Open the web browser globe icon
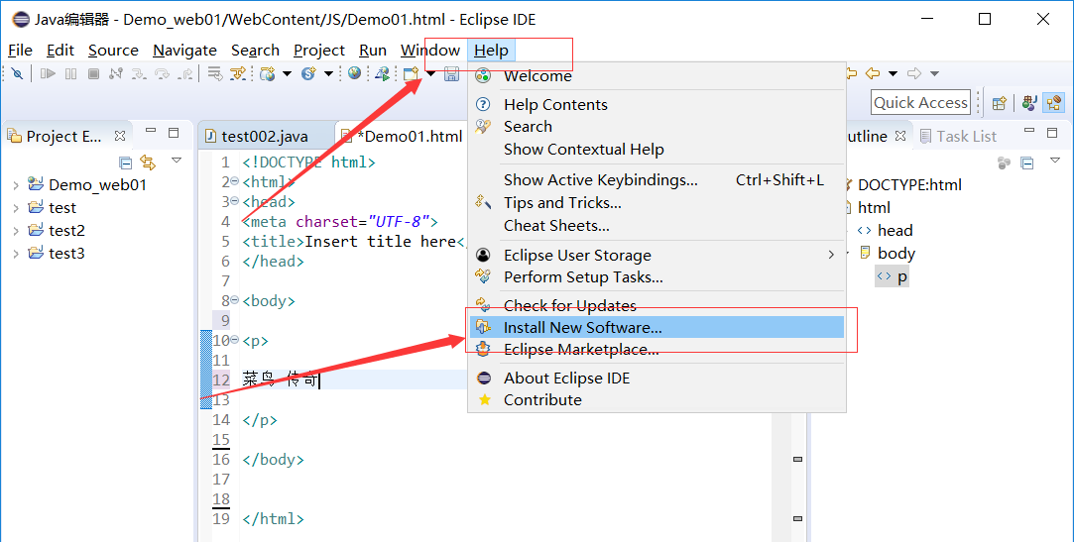1074x542 pixels. [x=354, y=72]
